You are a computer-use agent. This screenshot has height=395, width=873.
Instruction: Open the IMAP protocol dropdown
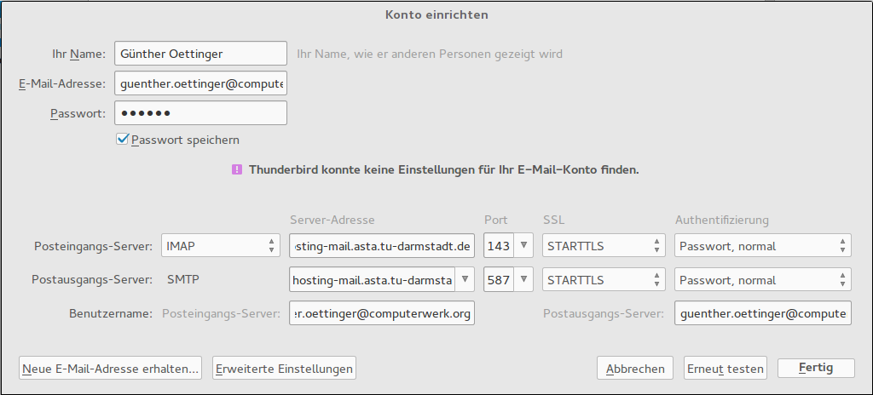220,246
